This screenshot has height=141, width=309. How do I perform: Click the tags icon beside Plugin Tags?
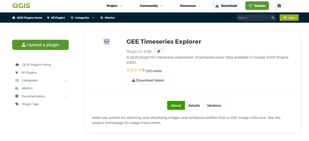click(x=17, y=104)
